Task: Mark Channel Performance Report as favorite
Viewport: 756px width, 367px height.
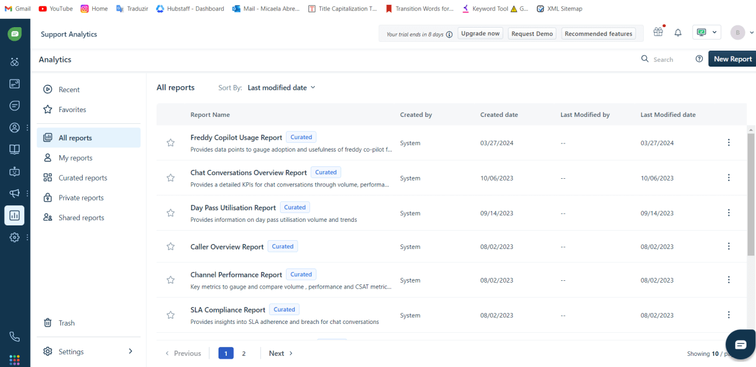Action: click(x=171, y=280)
